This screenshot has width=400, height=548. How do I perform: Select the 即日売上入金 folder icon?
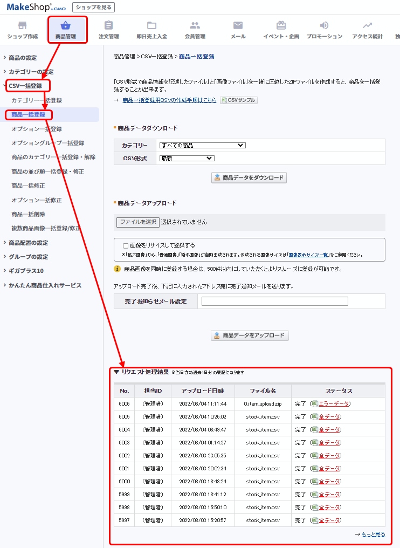tap(151, 26)
